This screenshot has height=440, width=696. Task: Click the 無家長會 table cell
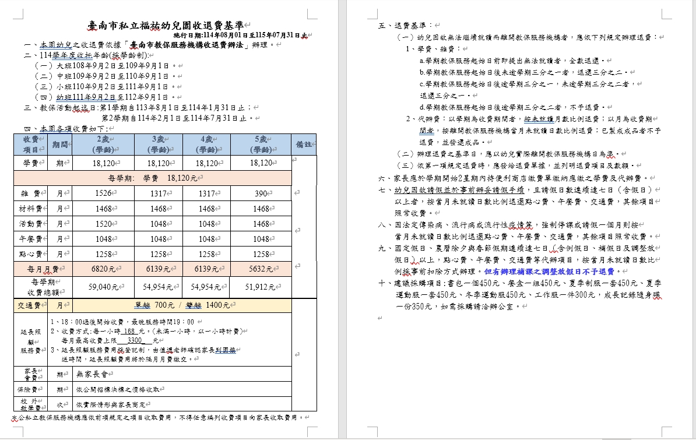click(92, 374)
